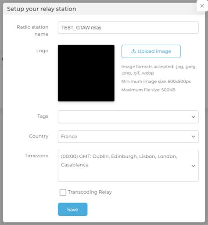Expand the Timezone dropdown chevron
This screenshot has width=208, height=225.
click(194, 166)
